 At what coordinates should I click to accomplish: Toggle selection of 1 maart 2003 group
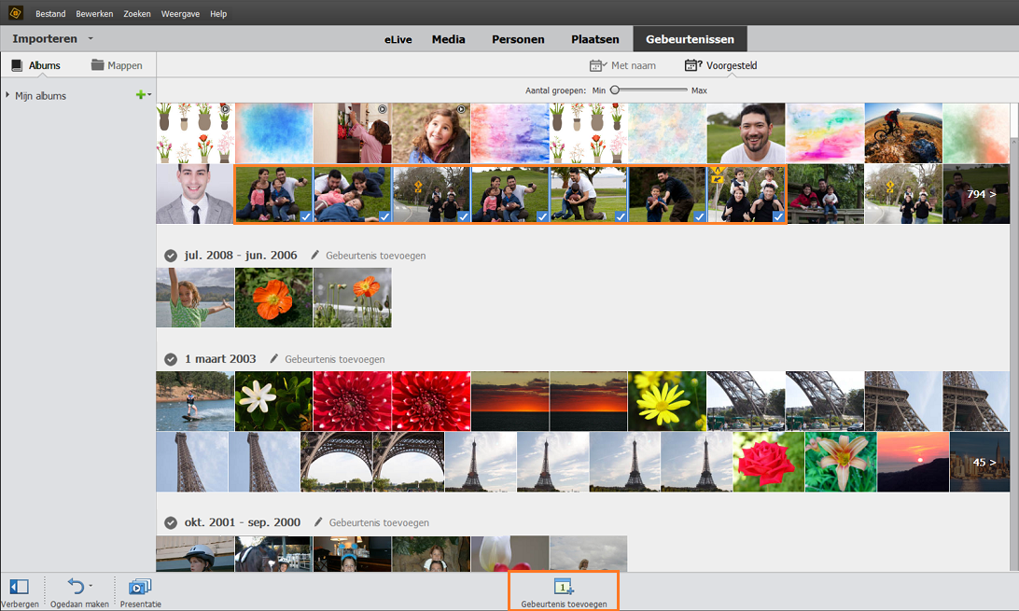(170, 359)
